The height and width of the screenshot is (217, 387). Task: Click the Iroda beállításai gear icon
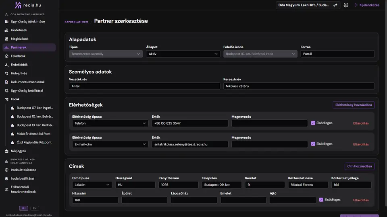(6, 178)
